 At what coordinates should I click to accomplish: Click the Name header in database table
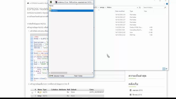(40, 90)
